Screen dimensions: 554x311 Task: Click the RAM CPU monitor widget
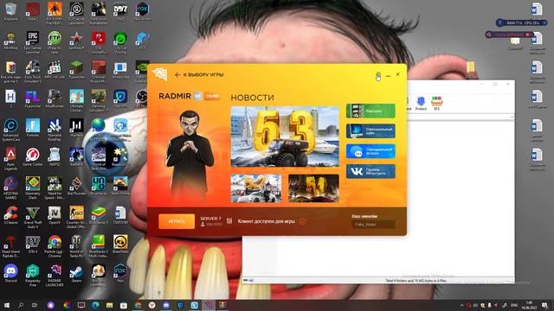tap(521, 22)
